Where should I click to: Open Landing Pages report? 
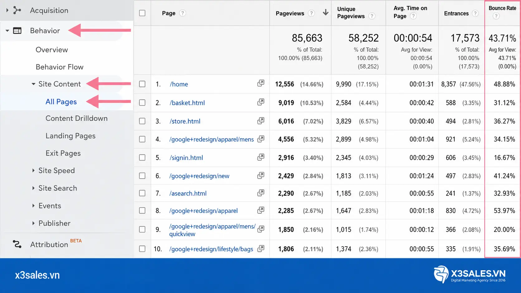pyautogui.click(x=70, y=136)
